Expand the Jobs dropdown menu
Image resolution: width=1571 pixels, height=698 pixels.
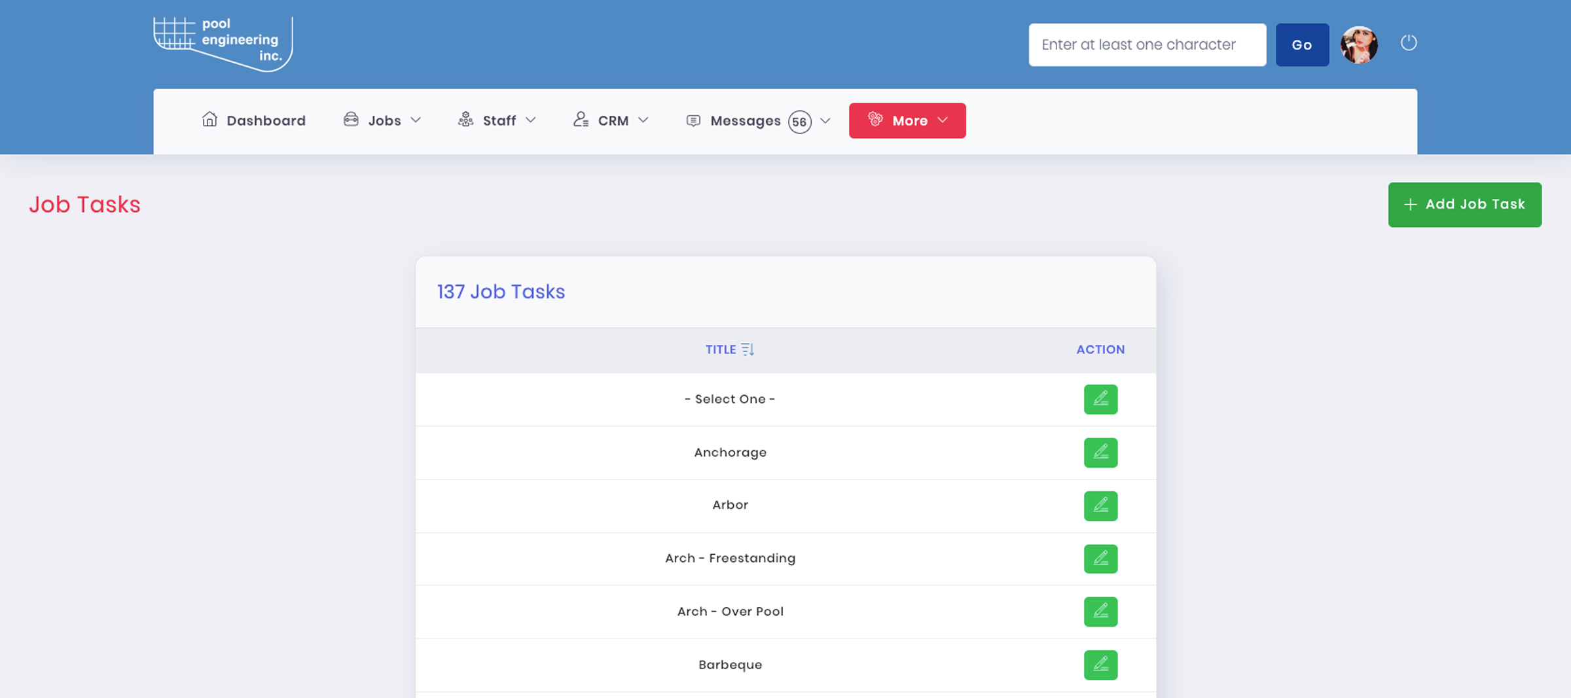pyautogui.click(x=382, y=120)
